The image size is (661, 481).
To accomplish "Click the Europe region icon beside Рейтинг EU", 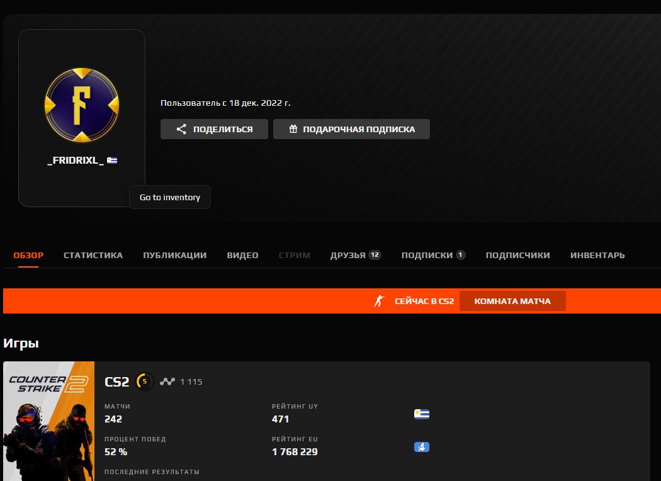I will [421, 447].
